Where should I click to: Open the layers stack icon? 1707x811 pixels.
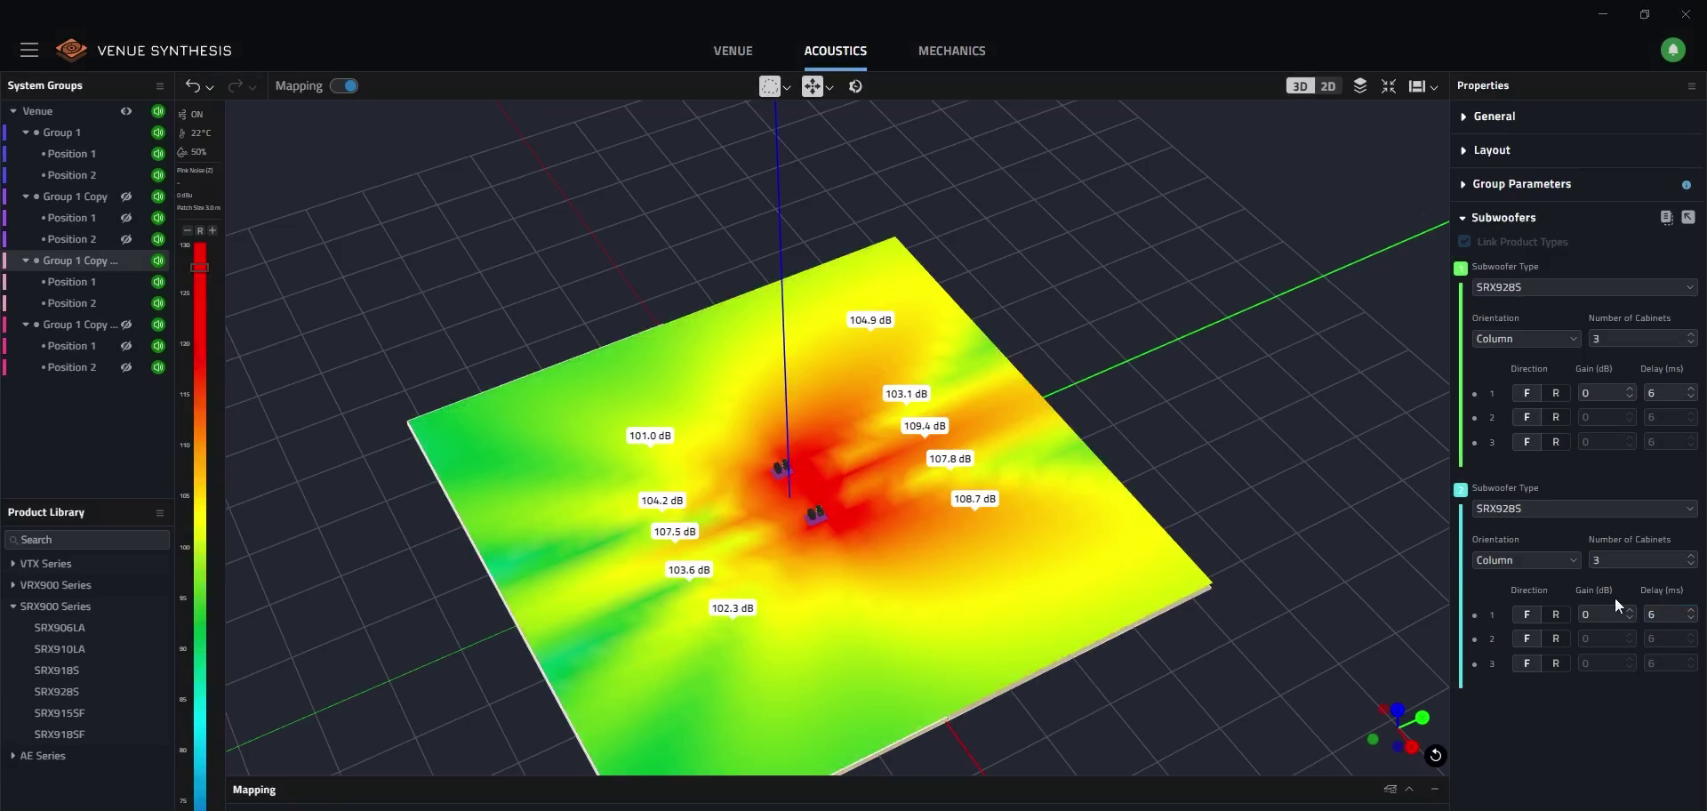click(1359, 86)
